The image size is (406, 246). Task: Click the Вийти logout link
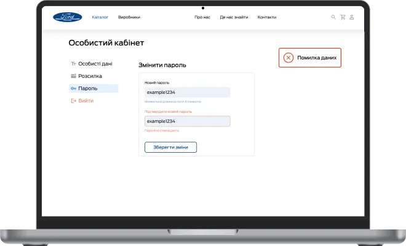86,101
